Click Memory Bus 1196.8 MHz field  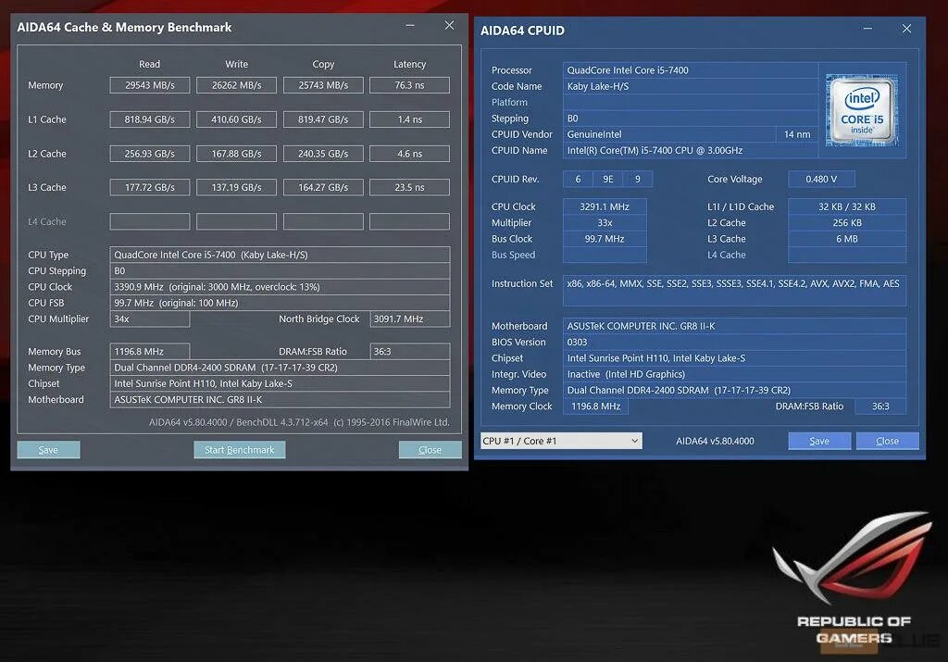coord(150,351)
